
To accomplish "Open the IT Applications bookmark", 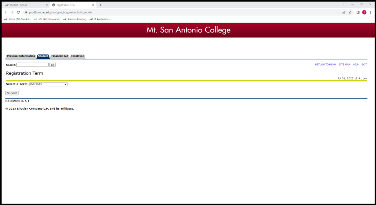I will point(100,19).
